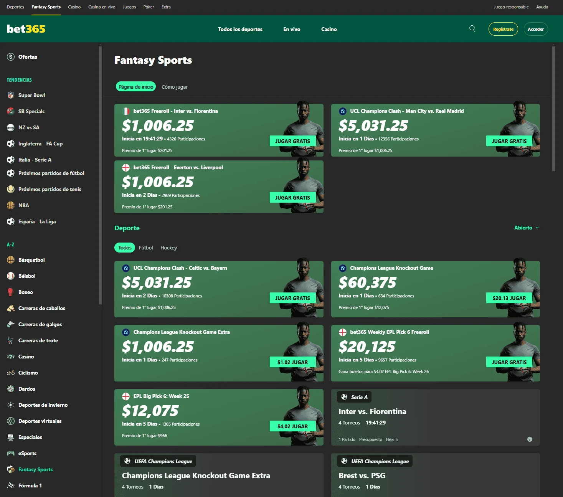Click the Carreras de caballos horse icon
Image resolution: width=563 pixels, height=497 pixels.
click(x=11, y=308)
